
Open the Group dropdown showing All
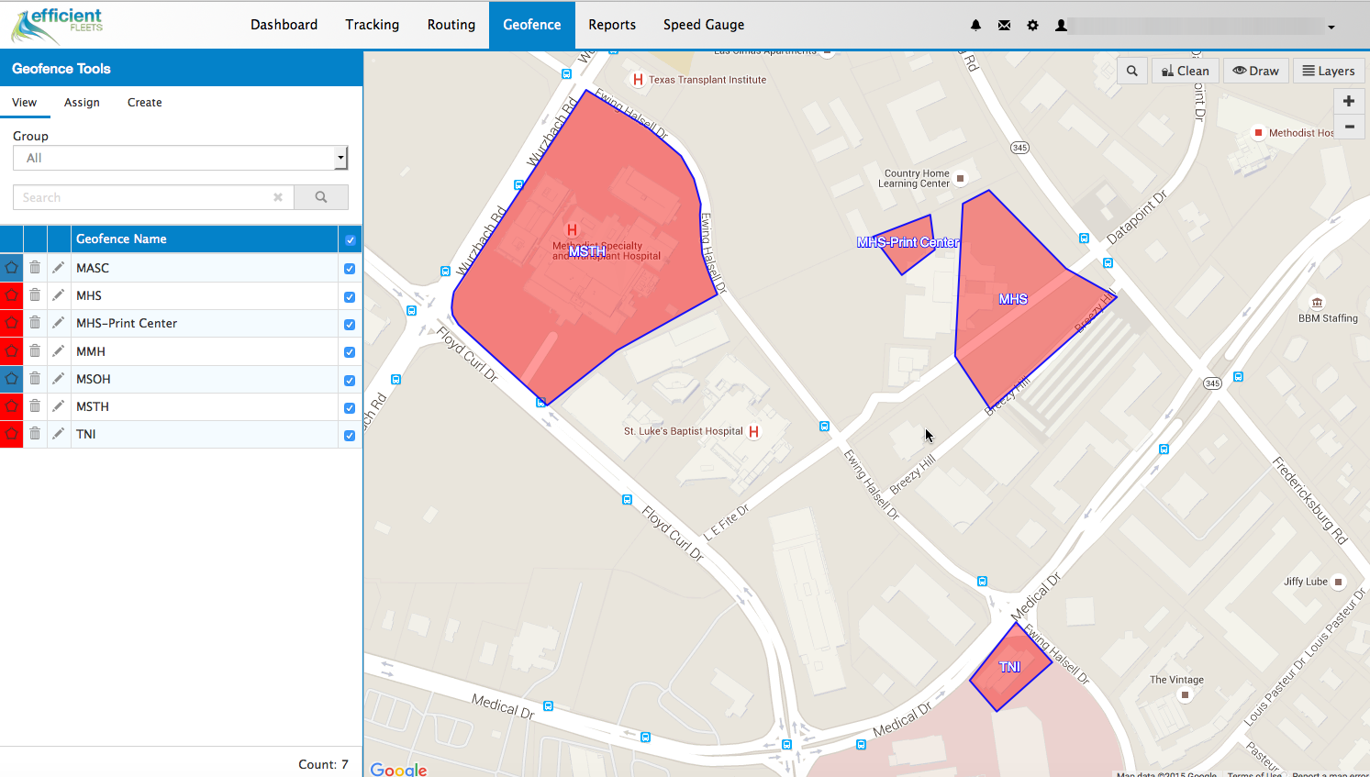(x=180, y=158)
